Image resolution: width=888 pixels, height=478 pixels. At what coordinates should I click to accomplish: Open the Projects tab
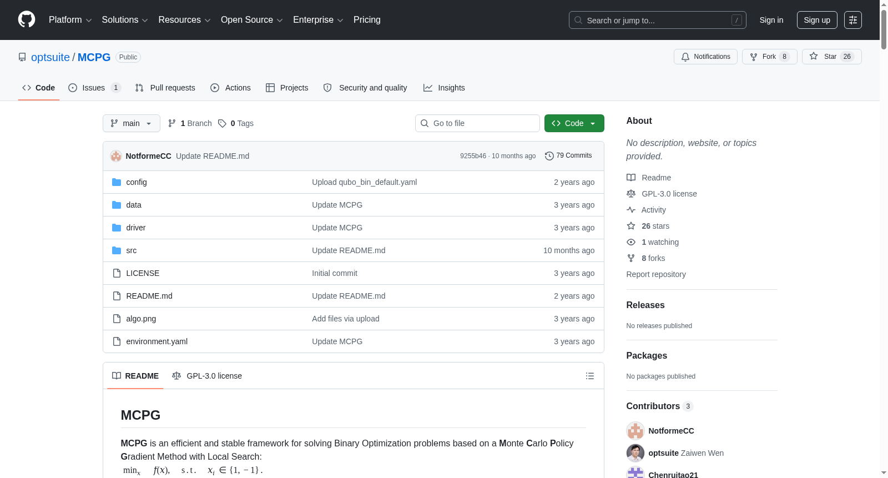[x=287, y=88]
